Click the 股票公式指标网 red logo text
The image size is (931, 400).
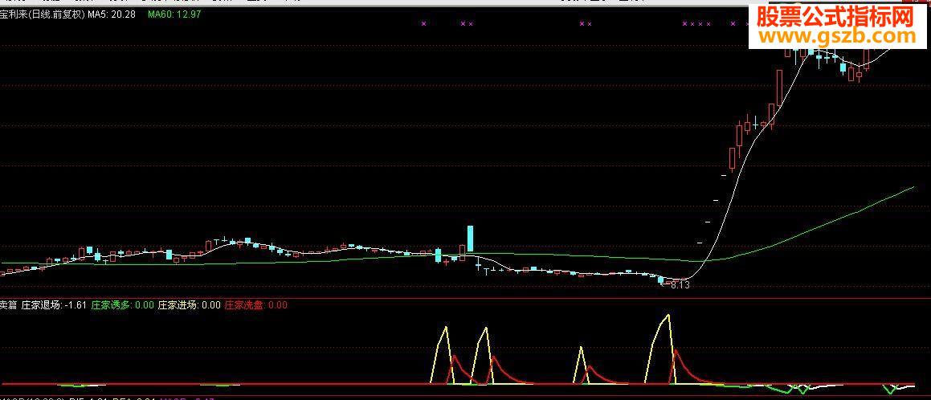836,17
